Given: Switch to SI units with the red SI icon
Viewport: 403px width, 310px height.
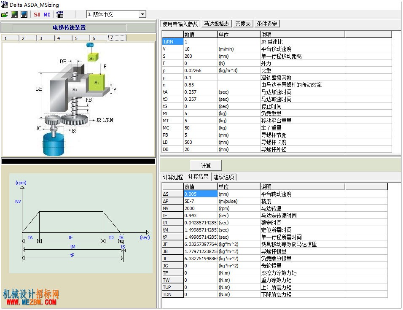Looking at the screenshot, I should point(37,15).
